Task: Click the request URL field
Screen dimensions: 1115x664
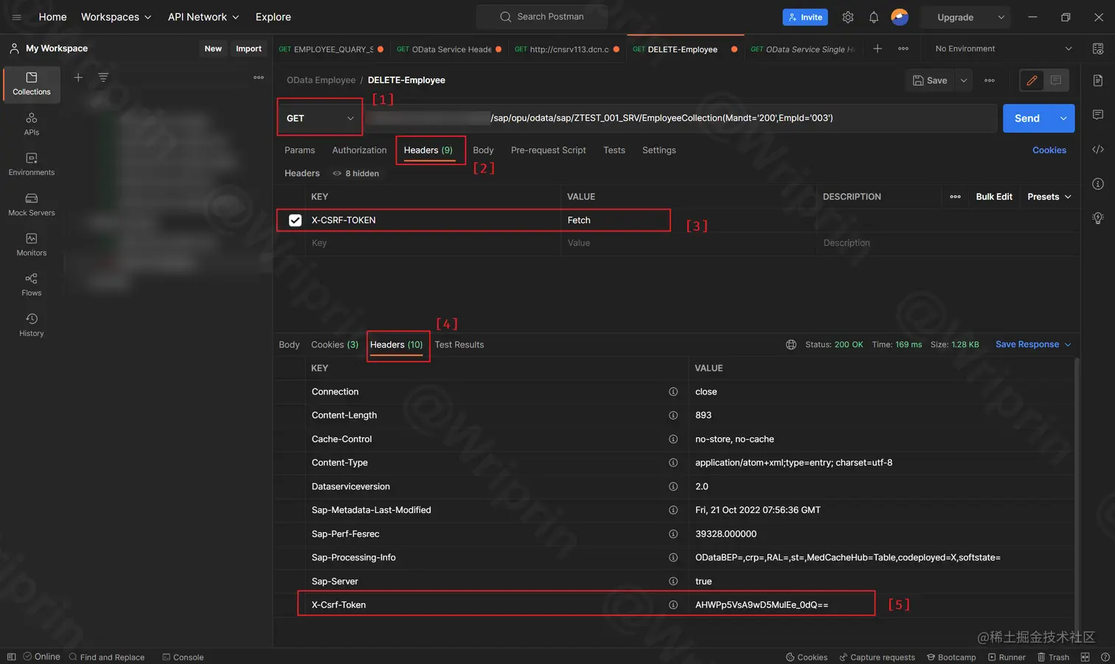Action: [x=681, y=118]
